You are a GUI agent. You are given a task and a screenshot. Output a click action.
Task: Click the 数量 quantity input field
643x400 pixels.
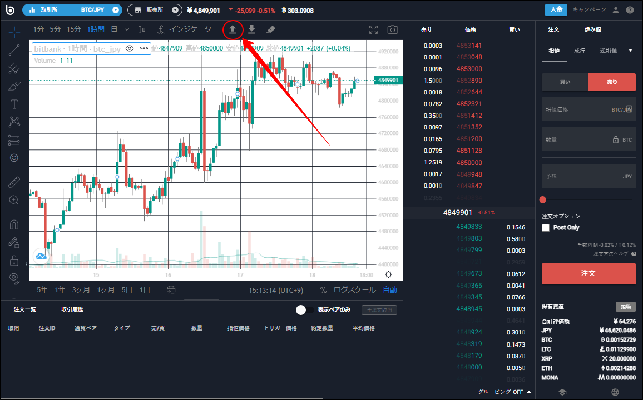(x=577, y=140)
